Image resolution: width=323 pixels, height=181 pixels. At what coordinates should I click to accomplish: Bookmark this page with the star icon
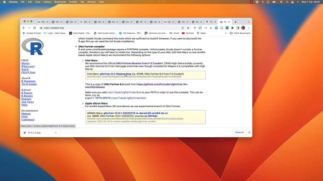(188, 28)
